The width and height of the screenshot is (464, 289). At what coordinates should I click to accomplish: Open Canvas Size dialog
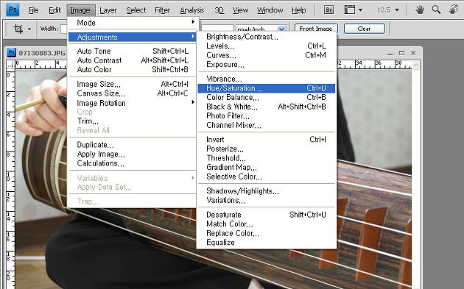pos(133,93)
